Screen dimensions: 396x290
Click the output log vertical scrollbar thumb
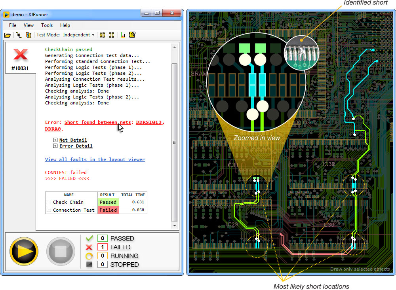tap(175, 142)
